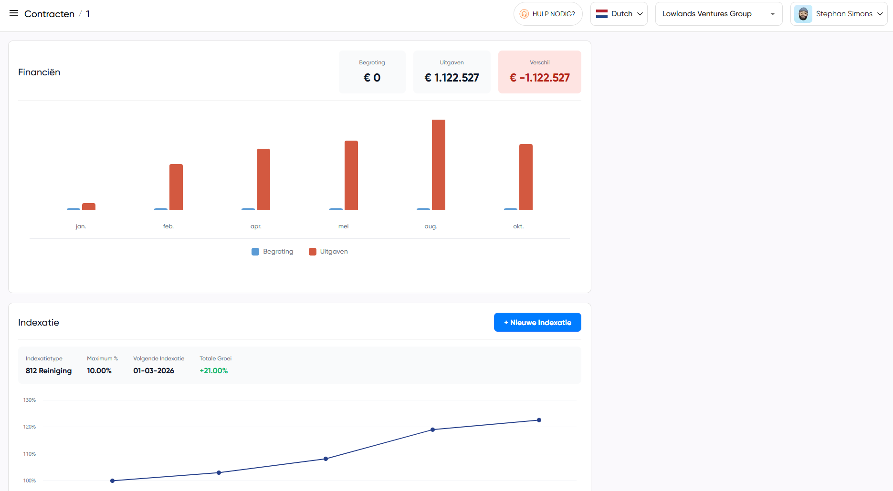Image resolution: width=893 pixels, height=491 pixels.
Task: Toggle the Begroting series in the chart legend
Action: [x=272, y=251]
